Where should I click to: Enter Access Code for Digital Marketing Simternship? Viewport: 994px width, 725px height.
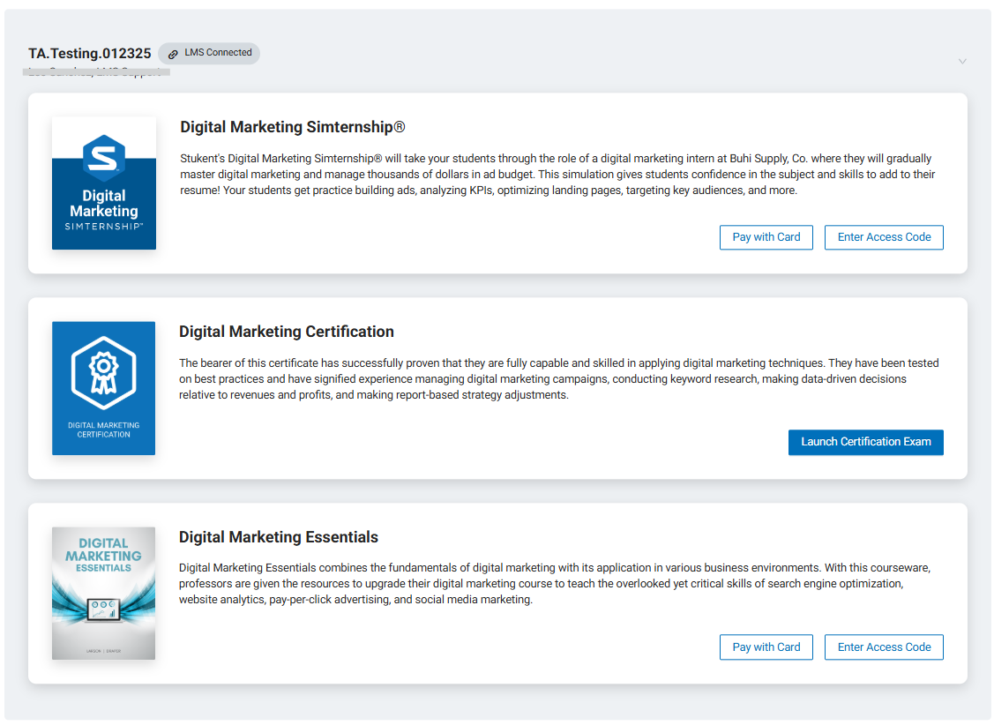[884, 237]
